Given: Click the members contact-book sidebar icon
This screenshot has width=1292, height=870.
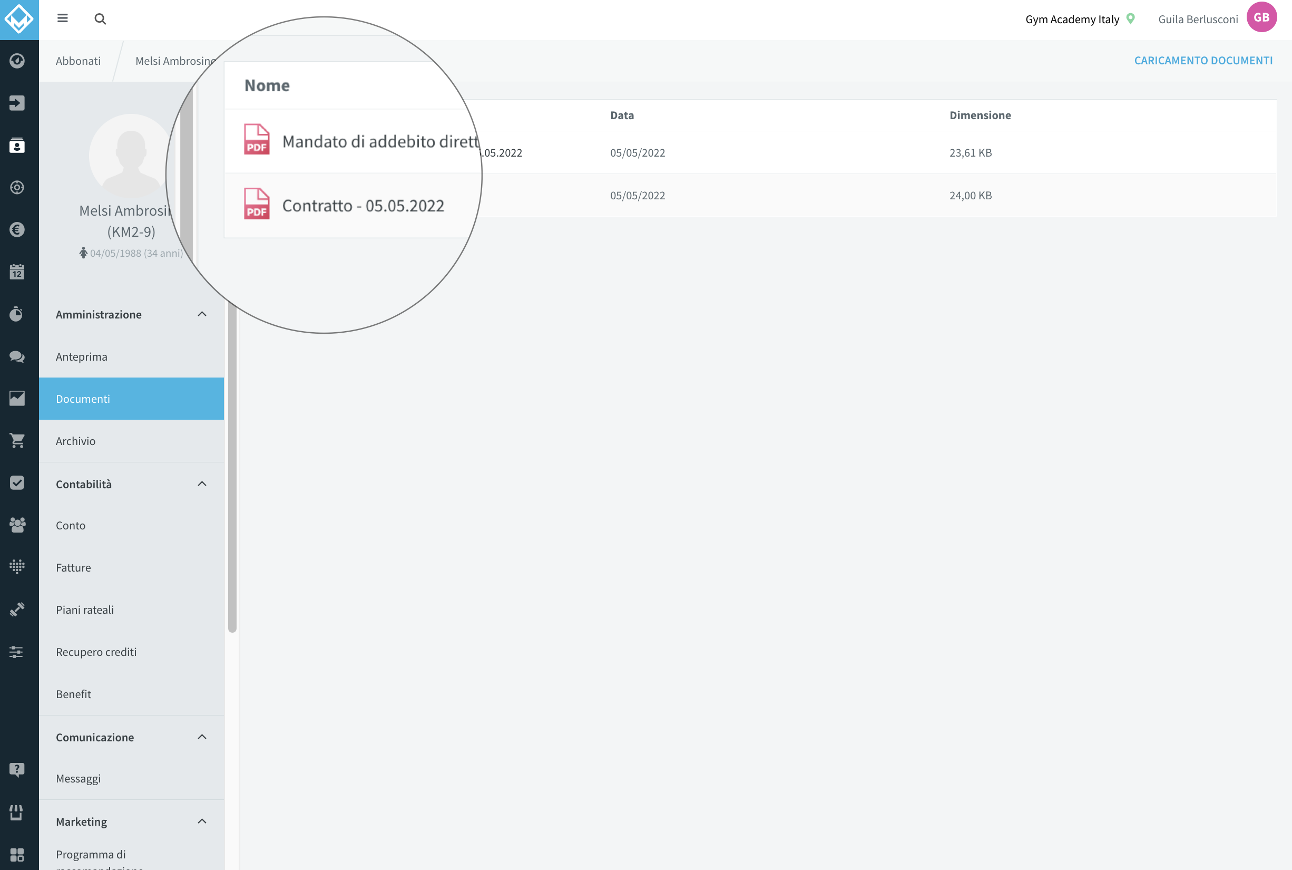Looking at the screenshot, I should (x=17, y=146).
